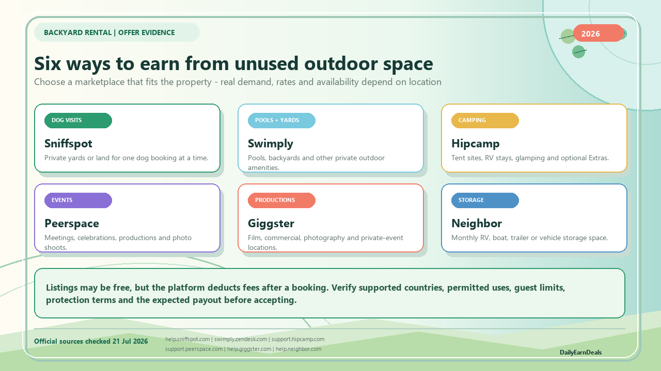
Task: Select the Neighbor card title
Action: (477, 223)
